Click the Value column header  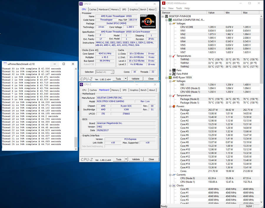216,13
